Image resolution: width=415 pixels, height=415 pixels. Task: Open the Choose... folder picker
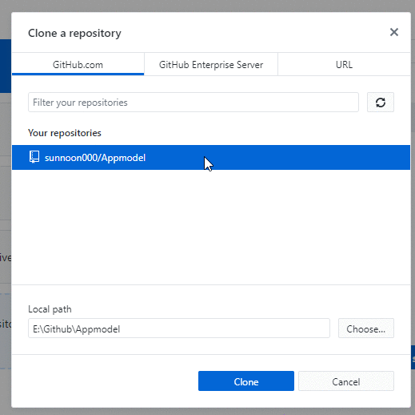coord(366,328)
